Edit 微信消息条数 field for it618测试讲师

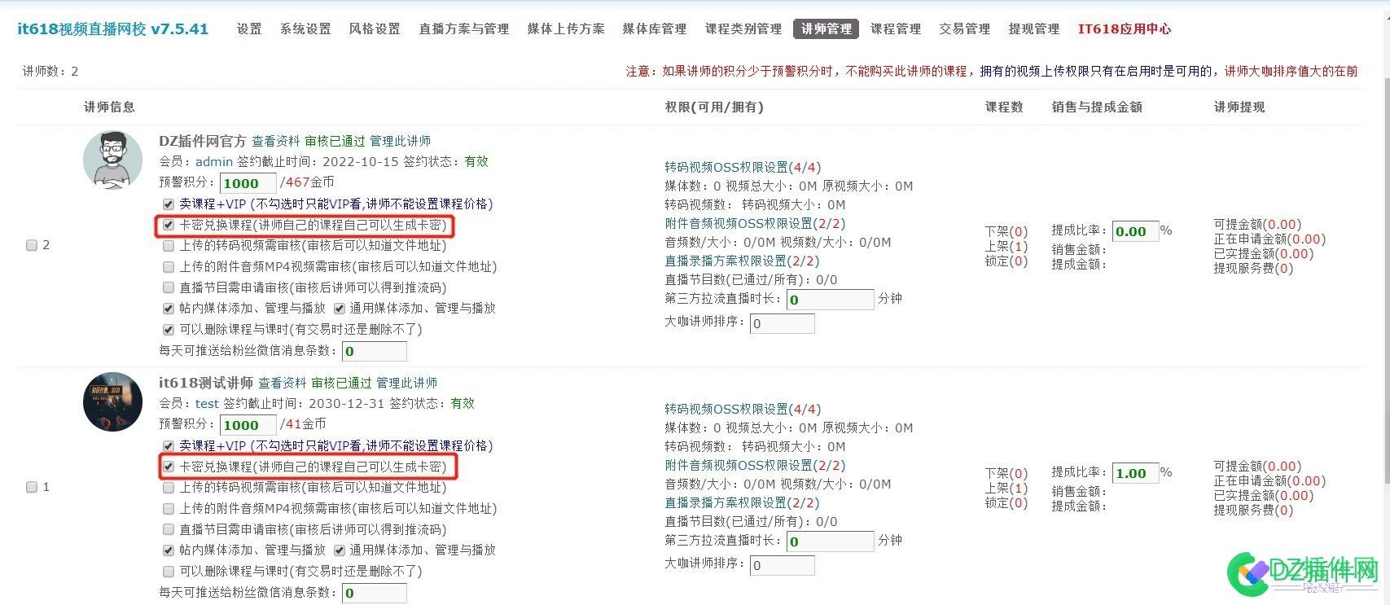click(374, 593)
